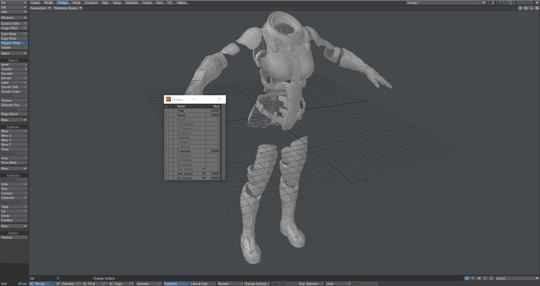Toggle Subpatch mode in the bottom bar

point(175,284)
